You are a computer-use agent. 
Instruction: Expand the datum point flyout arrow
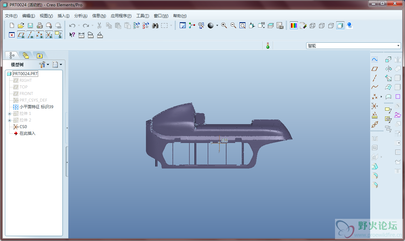click(x=381, y=97)
